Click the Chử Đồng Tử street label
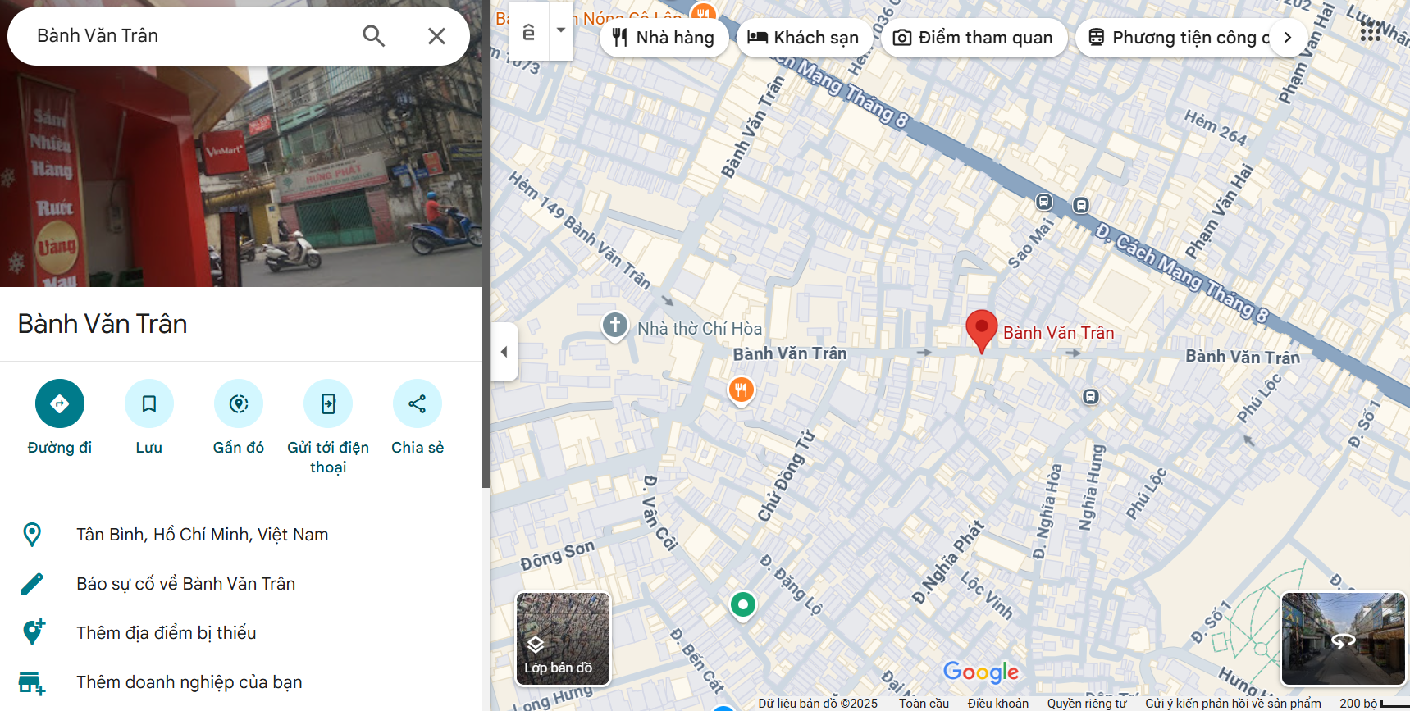 click(x=787, y=476)
